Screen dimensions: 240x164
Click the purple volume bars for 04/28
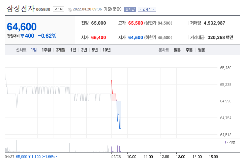pos(116,149)
